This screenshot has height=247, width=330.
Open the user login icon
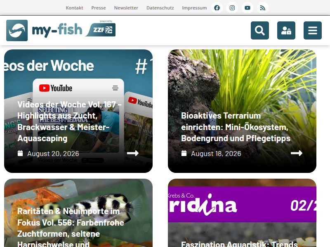pos(286,30)
